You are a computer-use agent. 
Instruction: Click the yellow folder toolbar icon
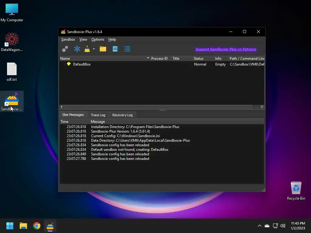tap(103, 49)
